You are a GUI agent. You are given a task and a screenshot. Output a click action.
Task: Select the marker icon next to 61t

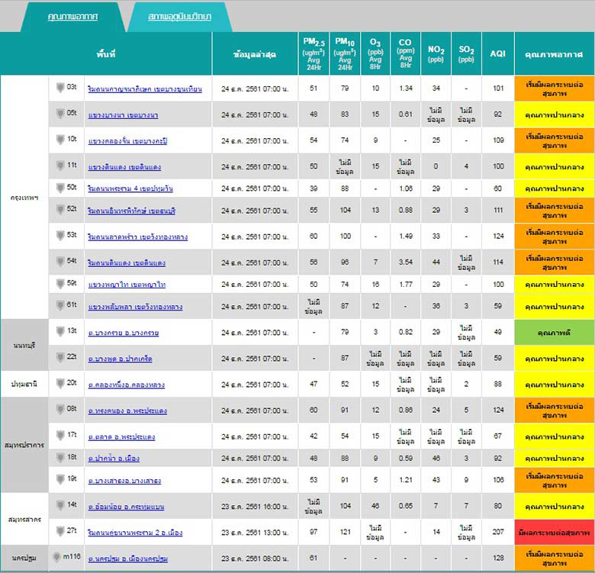pyautogui.click(x=61, y=306)
